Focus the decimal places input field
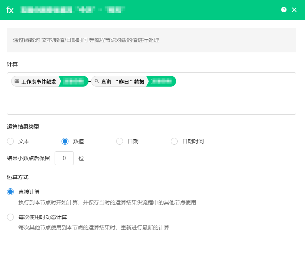Screen dimensions: 305x276 pyautogui.click(x=64, y=158)
